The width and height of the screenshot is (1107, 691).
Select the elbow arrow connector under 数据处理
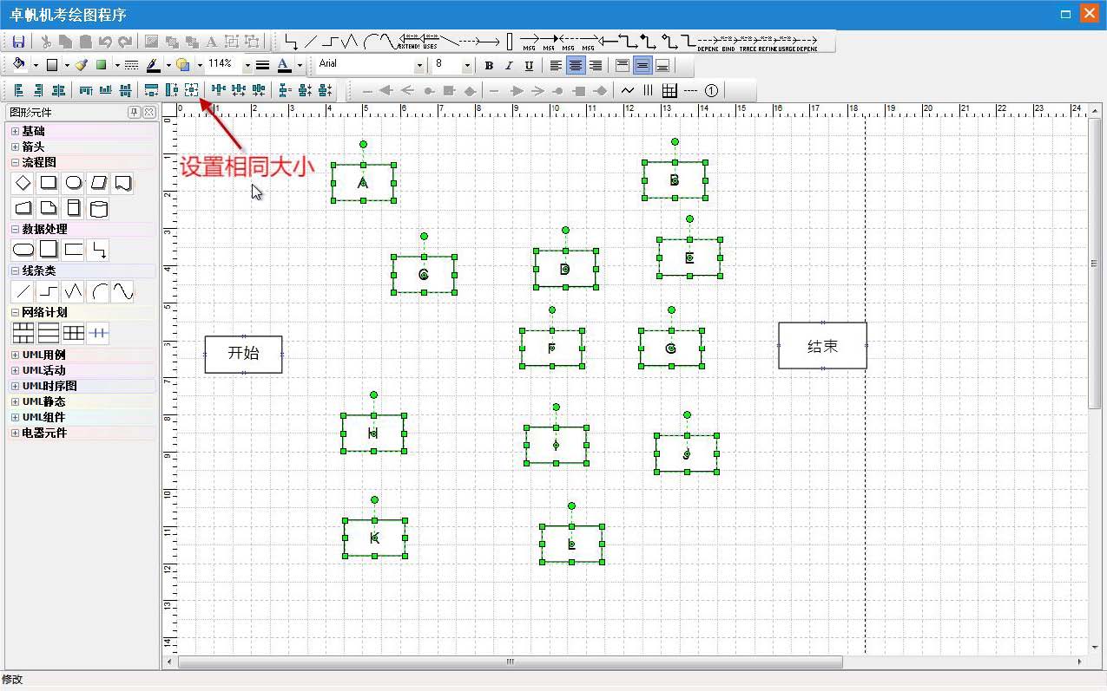pos(98,250)
